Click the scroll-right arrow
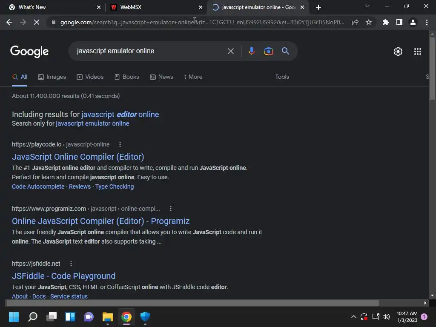 [425, 303]
